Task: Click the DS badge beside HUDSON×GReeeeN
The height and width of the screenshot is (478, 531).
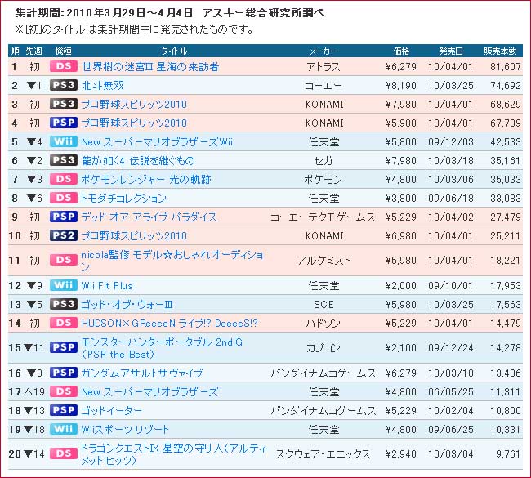Action: pos(64,323)
